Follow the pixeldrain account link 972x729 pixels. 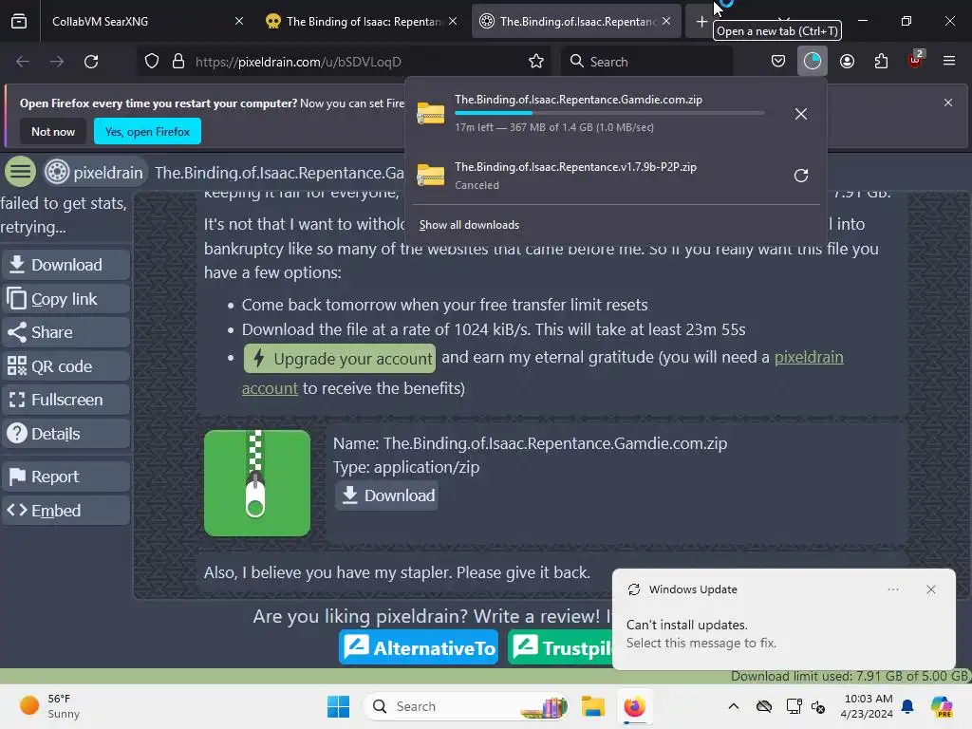(809, 357)
